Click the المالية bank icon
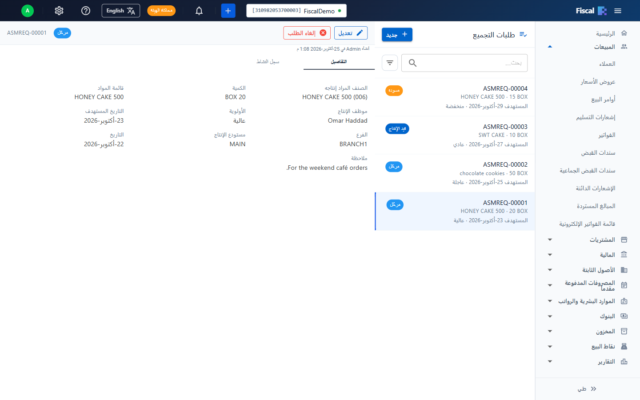 click(624, 255)
